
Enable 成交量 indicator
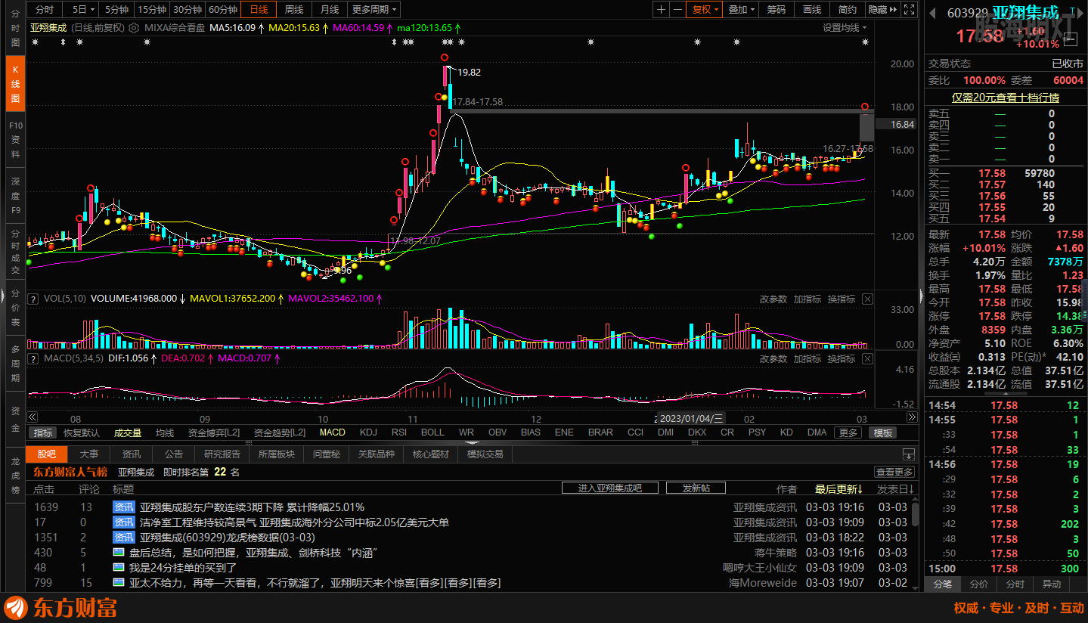coord(128,432)
